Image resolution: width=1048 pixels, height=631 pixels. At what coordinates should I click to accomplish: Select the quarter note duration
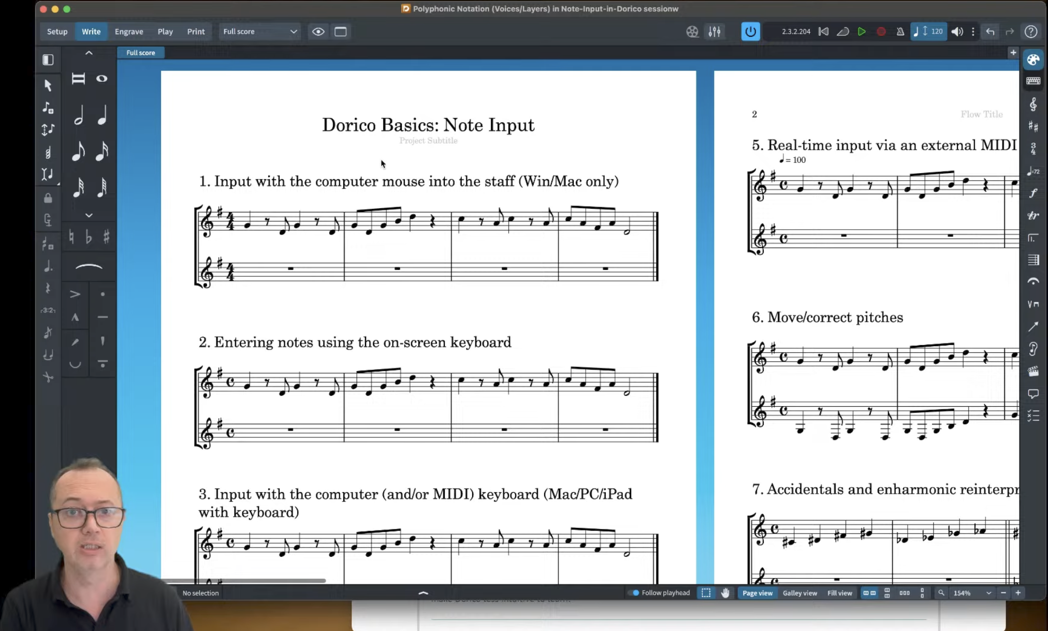click(102, 115)
